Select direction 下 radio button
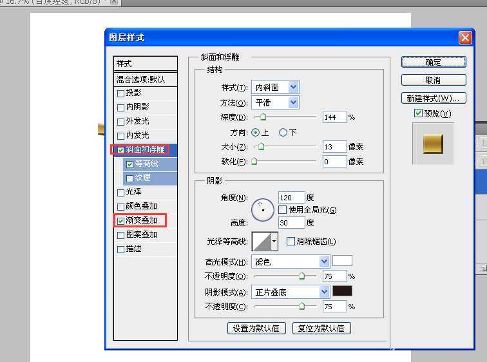487x362 pixels. [283, 133]
